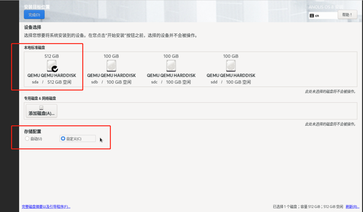Viewport: 363px width, 212px height.
Task: Click the 'sdb / 100 GiB 空闲' label
Action: [x=111, y=82]
